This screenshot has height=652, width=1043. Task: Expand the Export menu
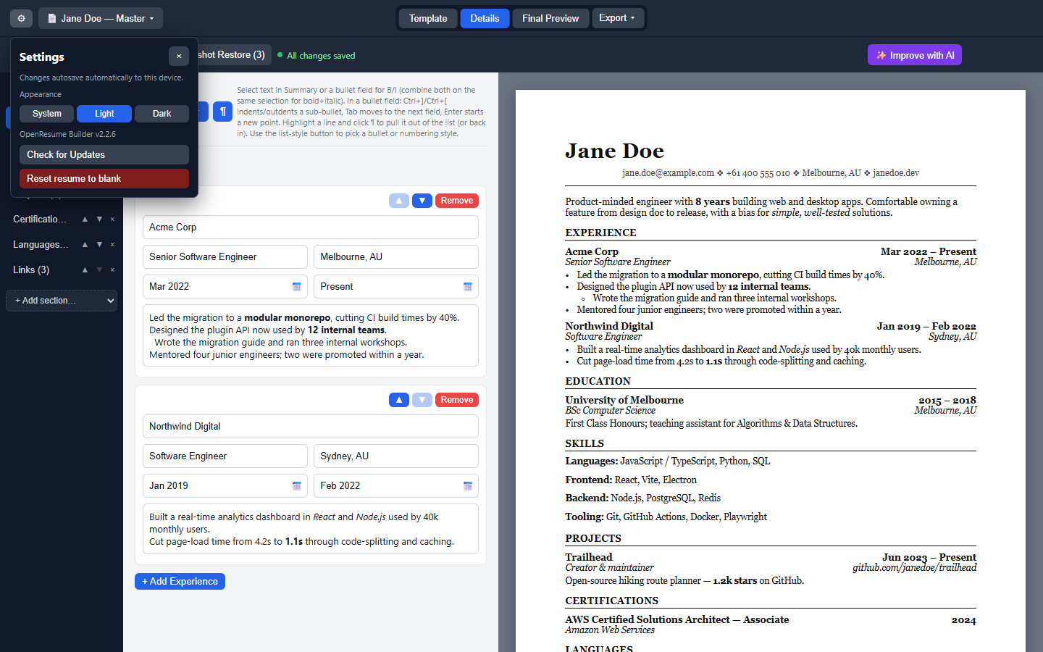tap(617, 18)
